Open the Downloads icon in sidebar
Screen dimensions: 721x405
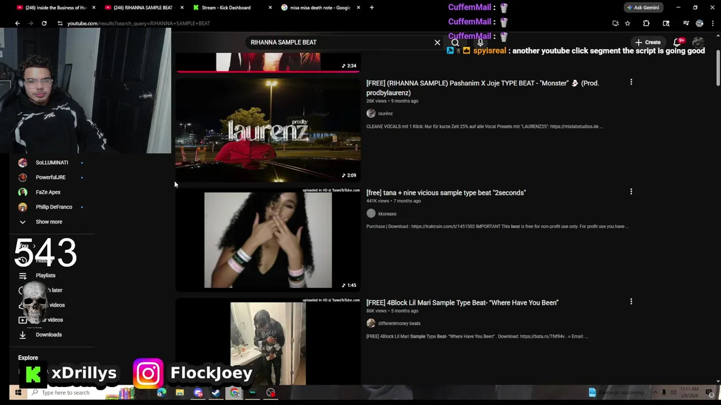tap(23, 335)
